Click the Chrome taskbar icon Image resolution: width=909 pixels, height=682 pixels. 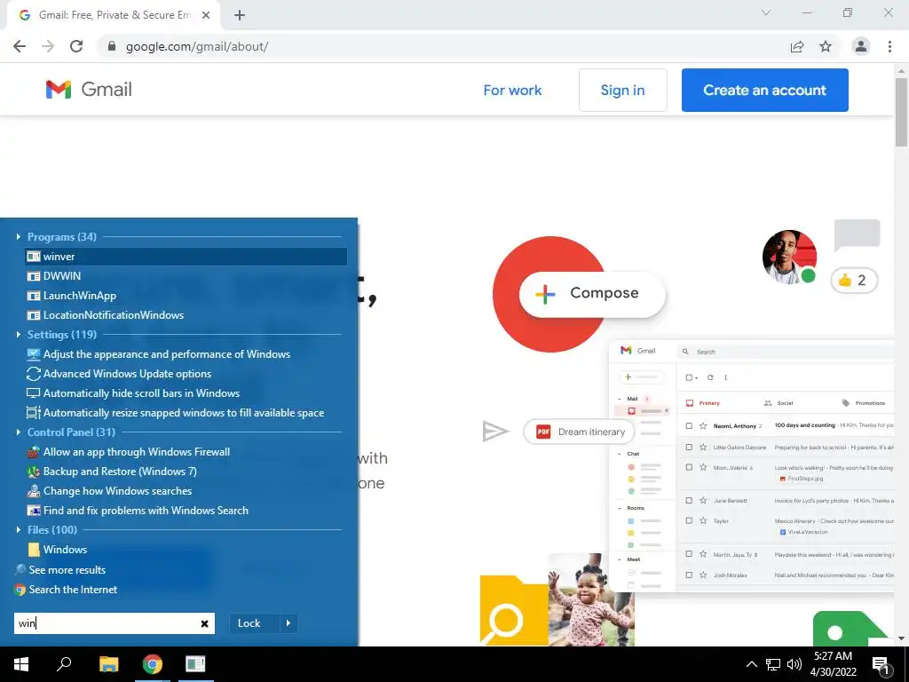(x=153, y=664)
